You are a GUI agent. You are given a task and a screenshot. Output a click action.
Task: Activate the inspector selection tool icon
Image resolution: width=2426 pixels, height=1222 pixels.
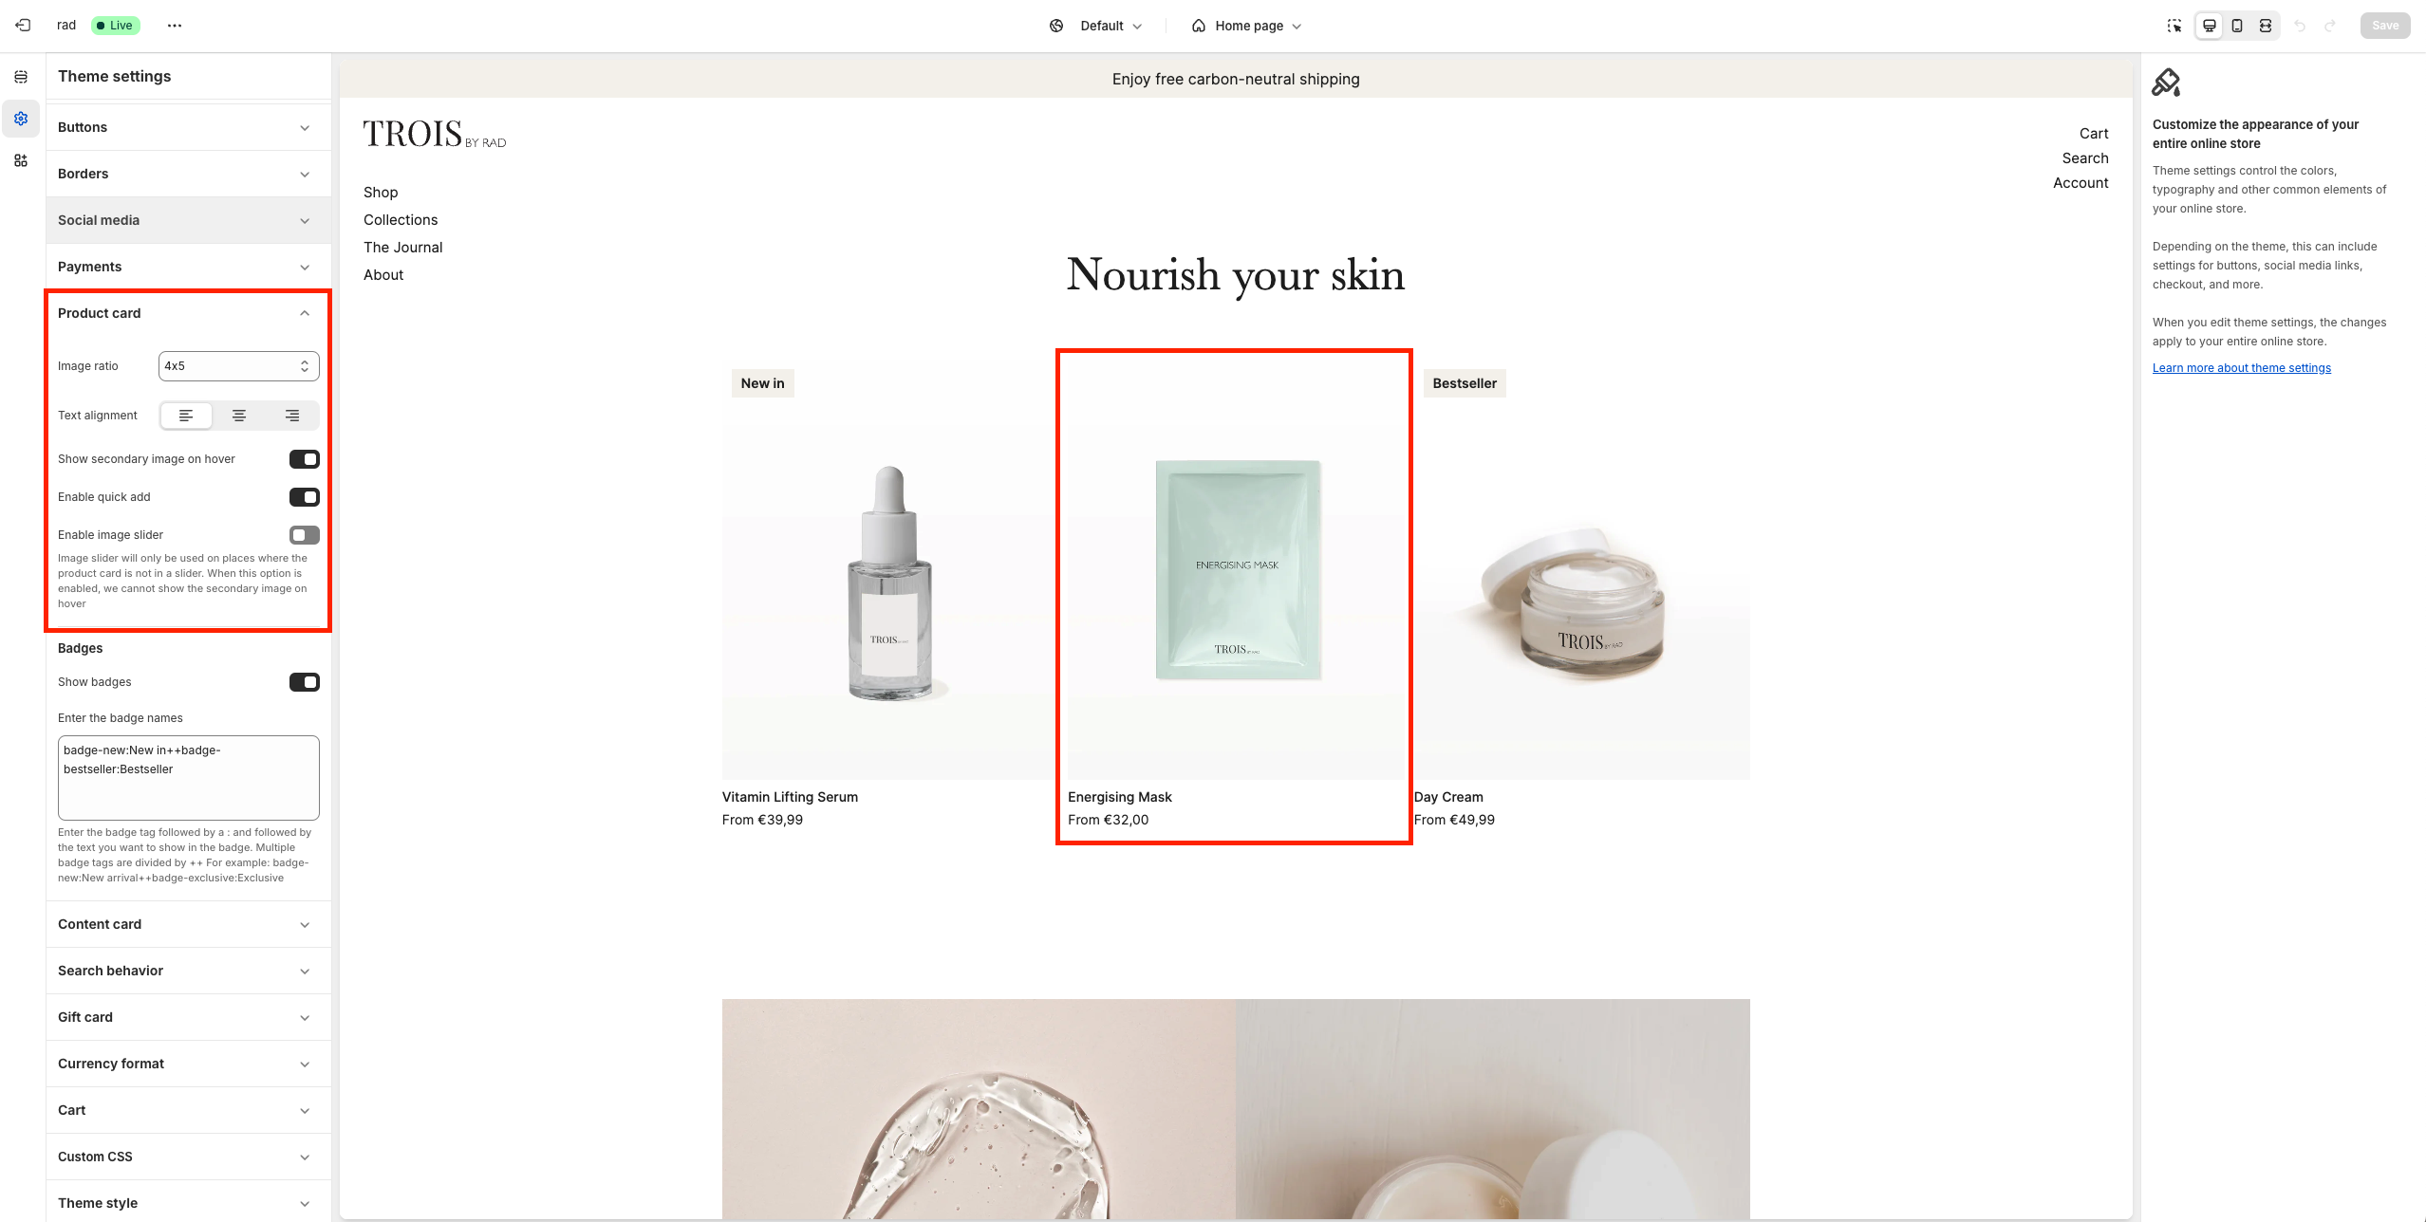[2174, 26]
